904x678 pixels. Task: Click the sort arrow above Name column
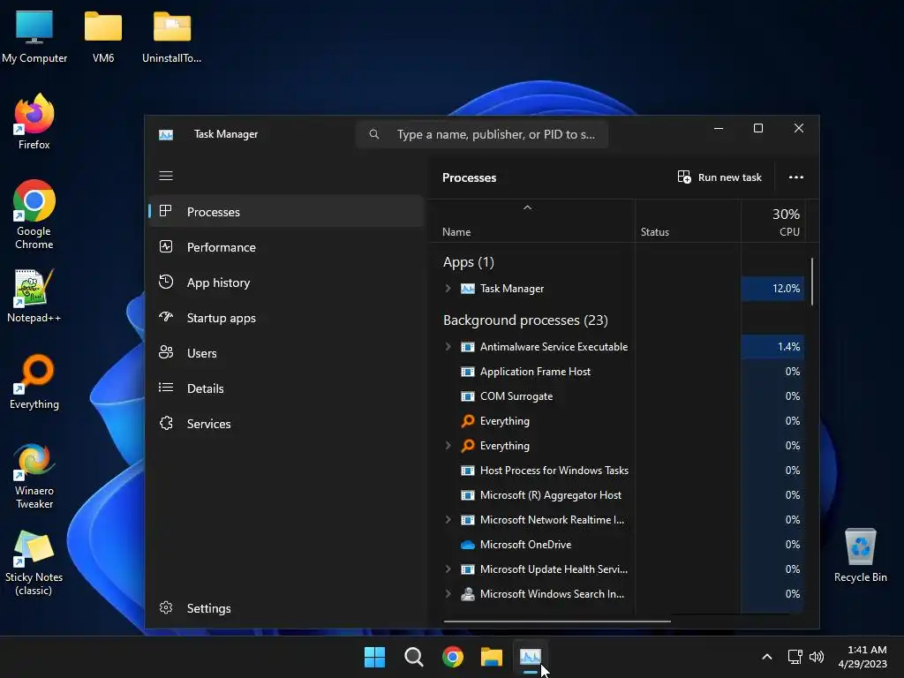tap(527, 207)
